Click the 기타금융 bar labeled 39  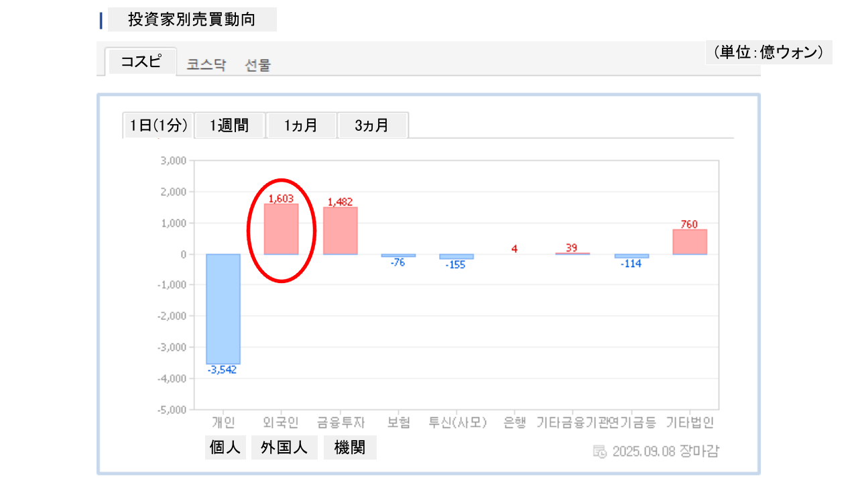tap(572, 254)
